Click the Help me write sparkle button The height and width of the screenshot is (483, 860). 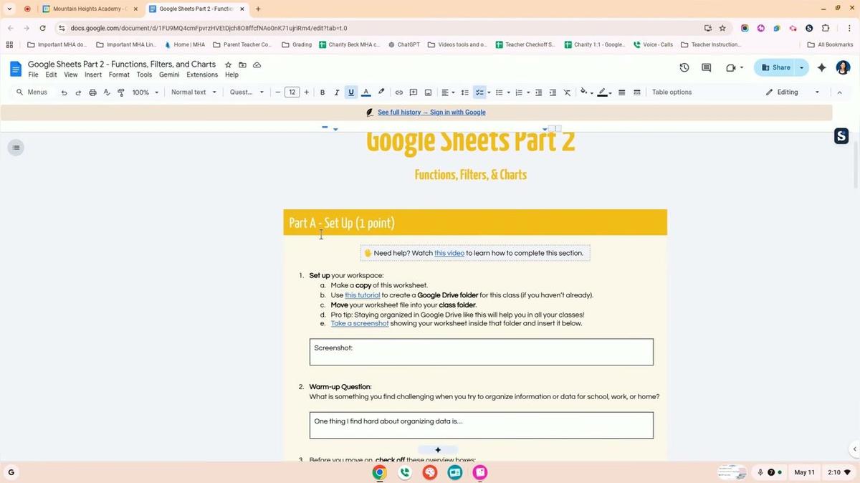pyautogui.click(x=438, y=450)
